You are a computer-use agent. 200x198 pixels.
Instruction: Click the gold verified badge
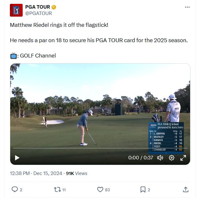tap(54, 7)
